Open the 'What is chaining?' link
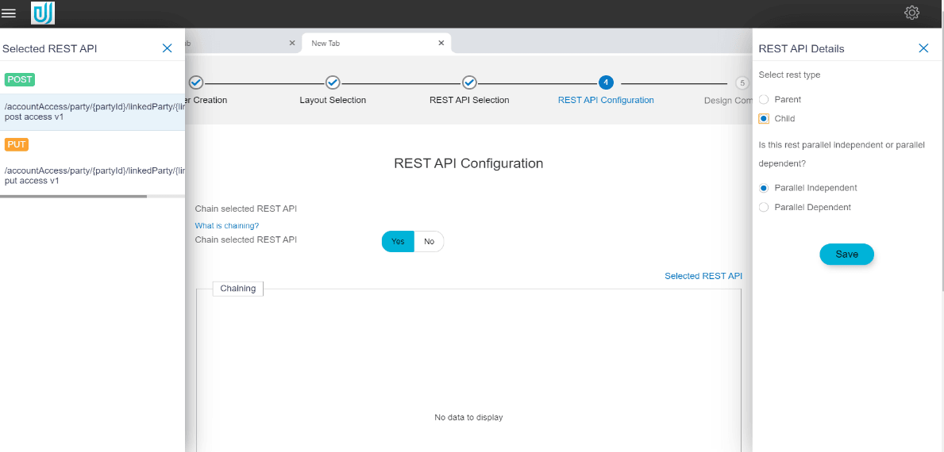944x452 pixels. tap(227, 226)
